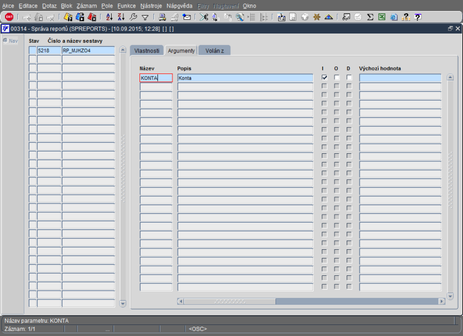Image resolution: width=463 pixels, height=336 pixels.
Task: Check the D checkbox for KONTA
Action: pos(350,77)
